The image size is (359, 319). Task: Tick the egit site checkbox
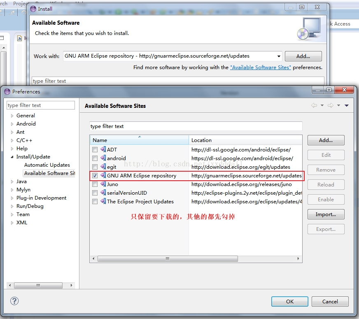[95, 167]
